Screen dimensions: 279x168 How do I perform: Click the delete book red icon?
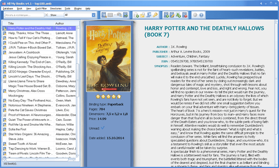coord(185,15)
